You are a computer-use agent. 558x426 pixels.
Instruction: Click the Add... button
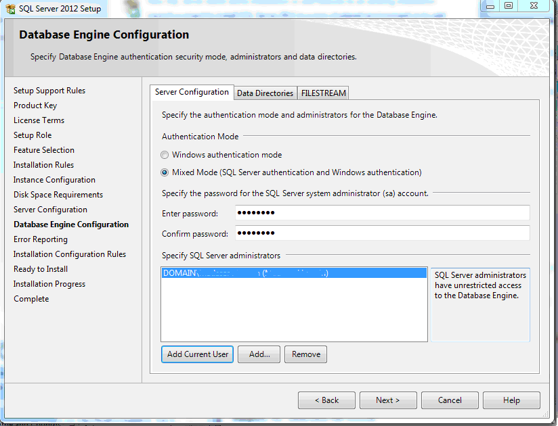click(x=259, y=354)
